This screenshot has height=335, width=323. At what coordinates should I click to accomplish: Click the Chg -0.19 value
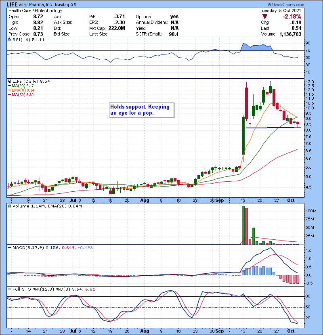296,23
